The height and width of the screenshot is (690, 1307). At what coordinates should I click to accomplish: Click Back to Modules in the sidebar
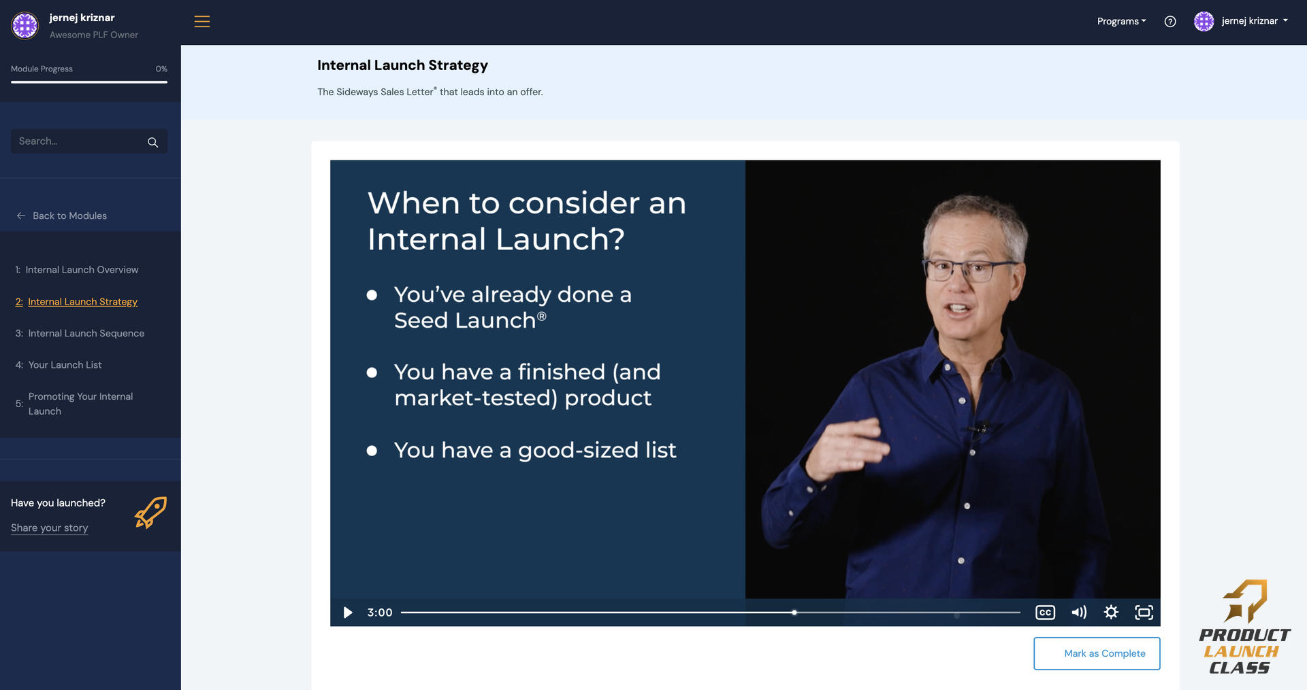[x=69, y=215]
